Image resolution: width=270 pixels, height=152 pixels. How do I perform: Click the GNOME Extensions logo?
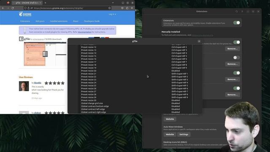click(25, 14)
